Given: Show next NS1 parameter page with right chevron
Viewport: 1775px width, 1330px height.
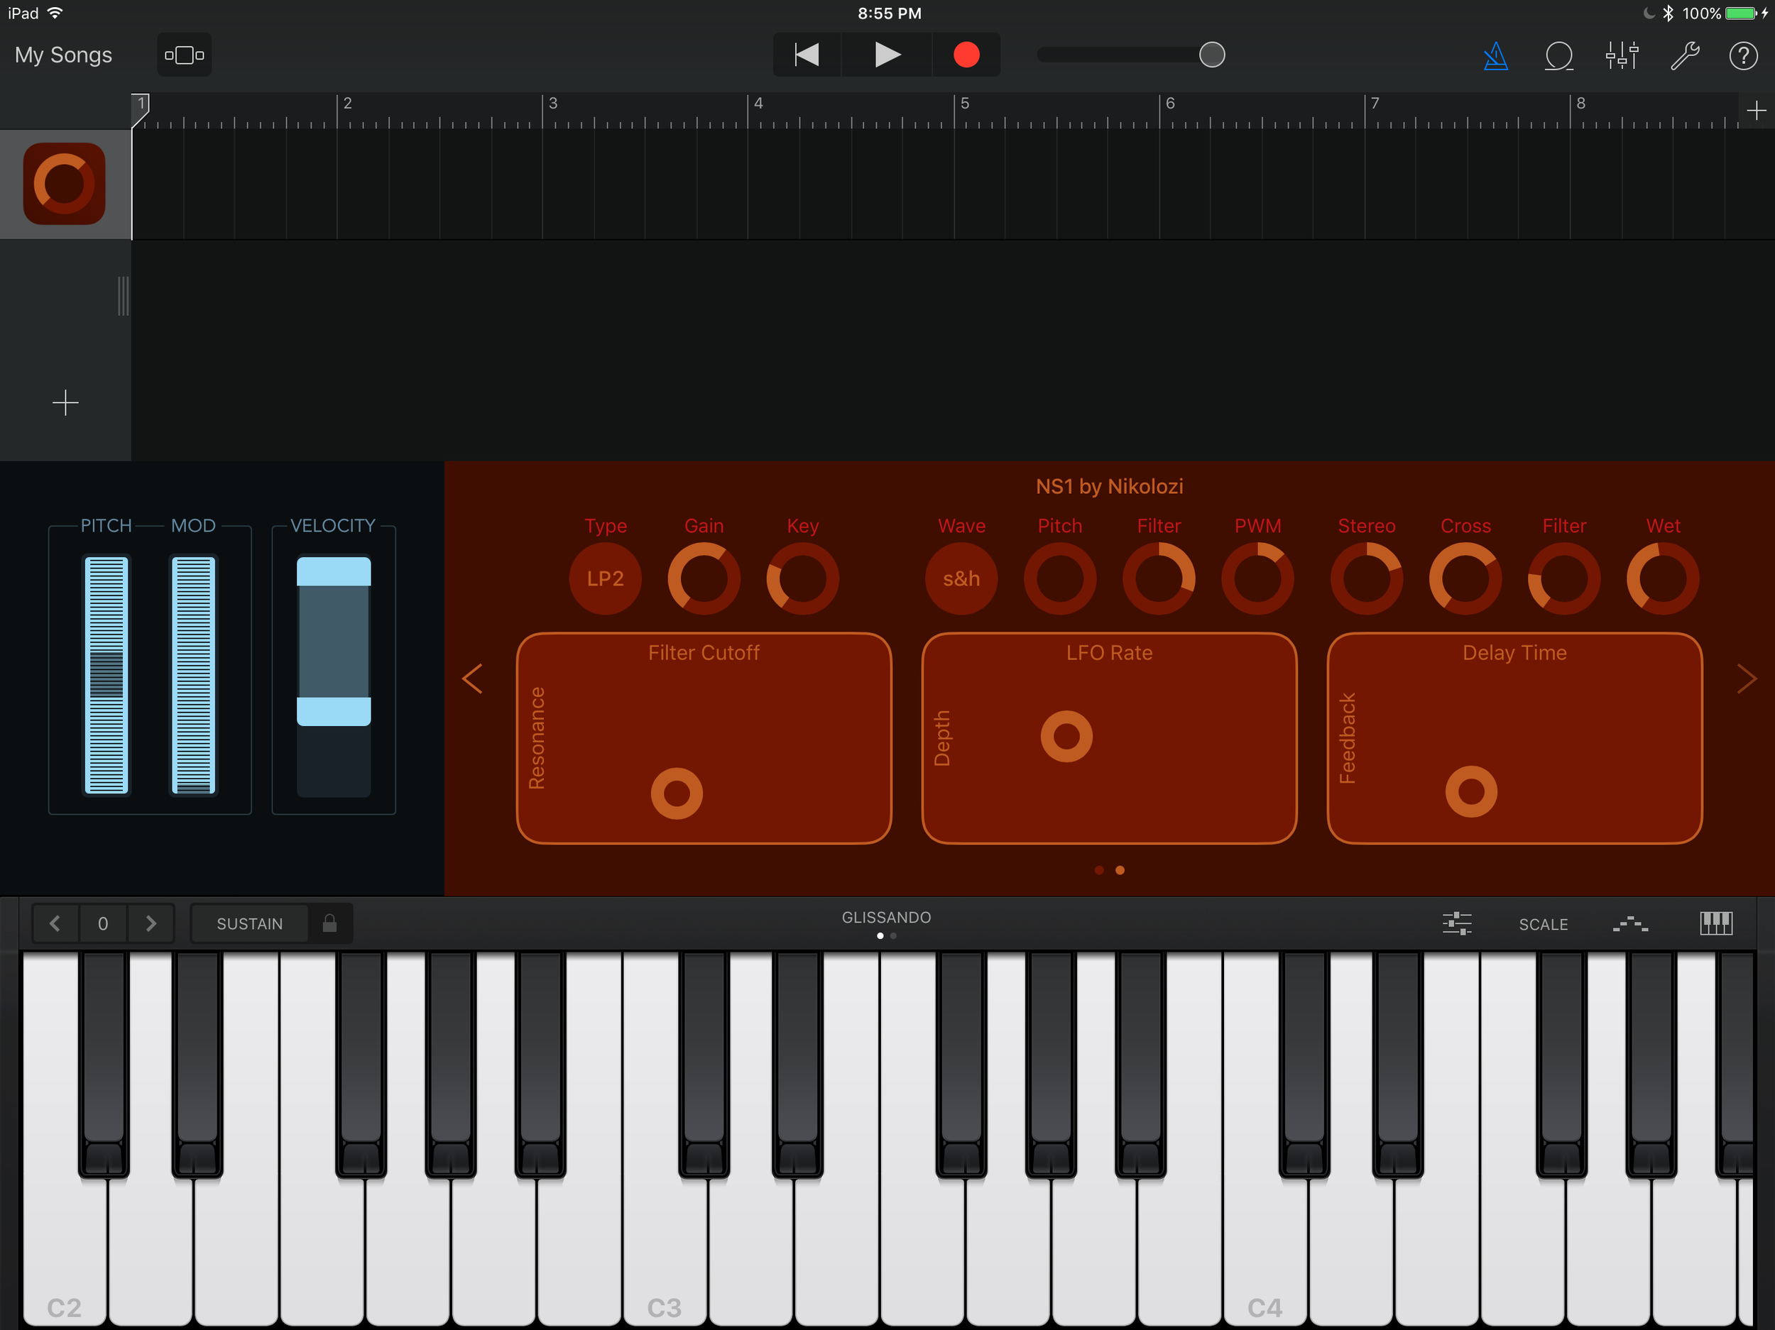Looking at the screenshot, I should point(1748,678).
